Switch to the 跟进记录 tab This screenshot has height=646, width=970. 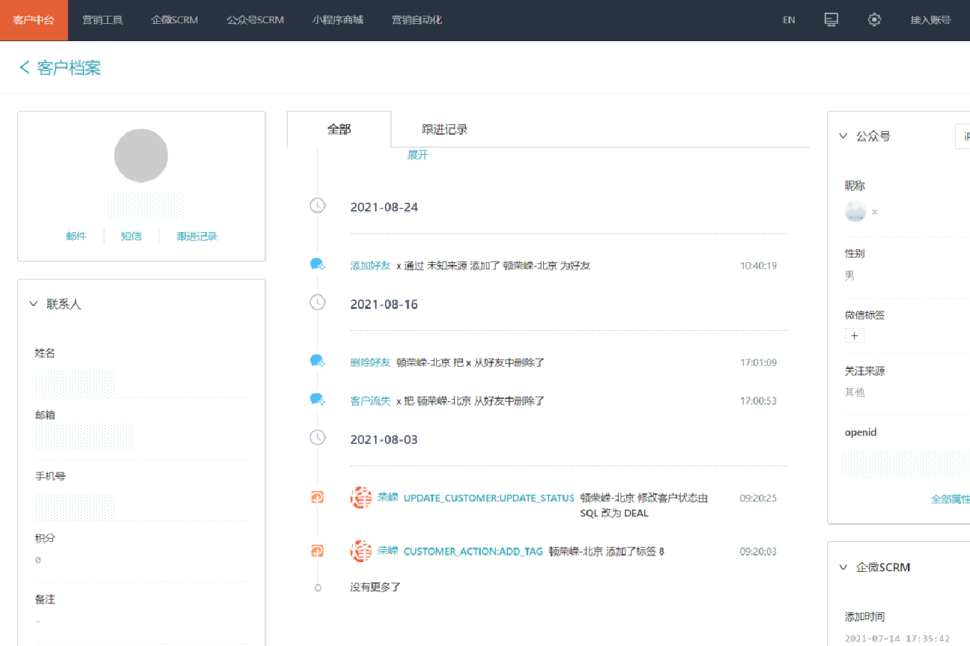pyautogui.click(x=445, y=129)
